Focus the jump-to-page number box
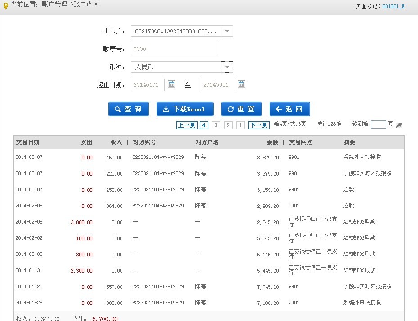The image size is (418, 321). click(x=378, y=125)
